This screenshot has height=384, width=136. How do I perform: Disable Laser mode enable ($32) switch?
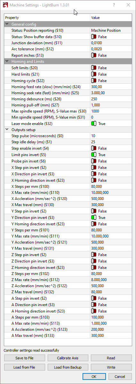(94, 124)
